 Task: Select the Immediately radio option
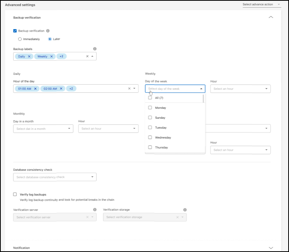(20, 39)
